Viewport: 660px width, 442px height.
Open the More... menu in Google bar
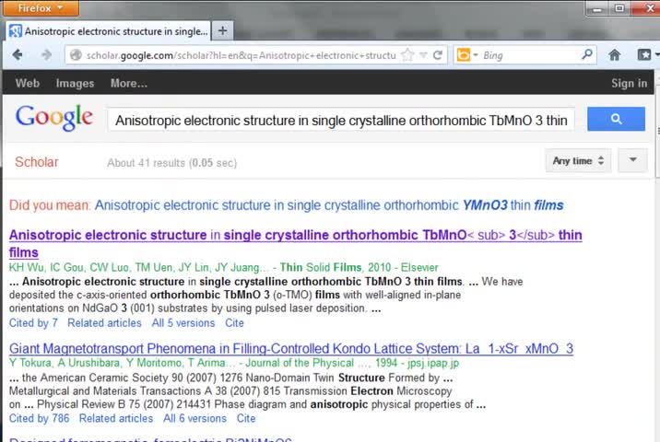pyautogui.click(x=129, y=83)
